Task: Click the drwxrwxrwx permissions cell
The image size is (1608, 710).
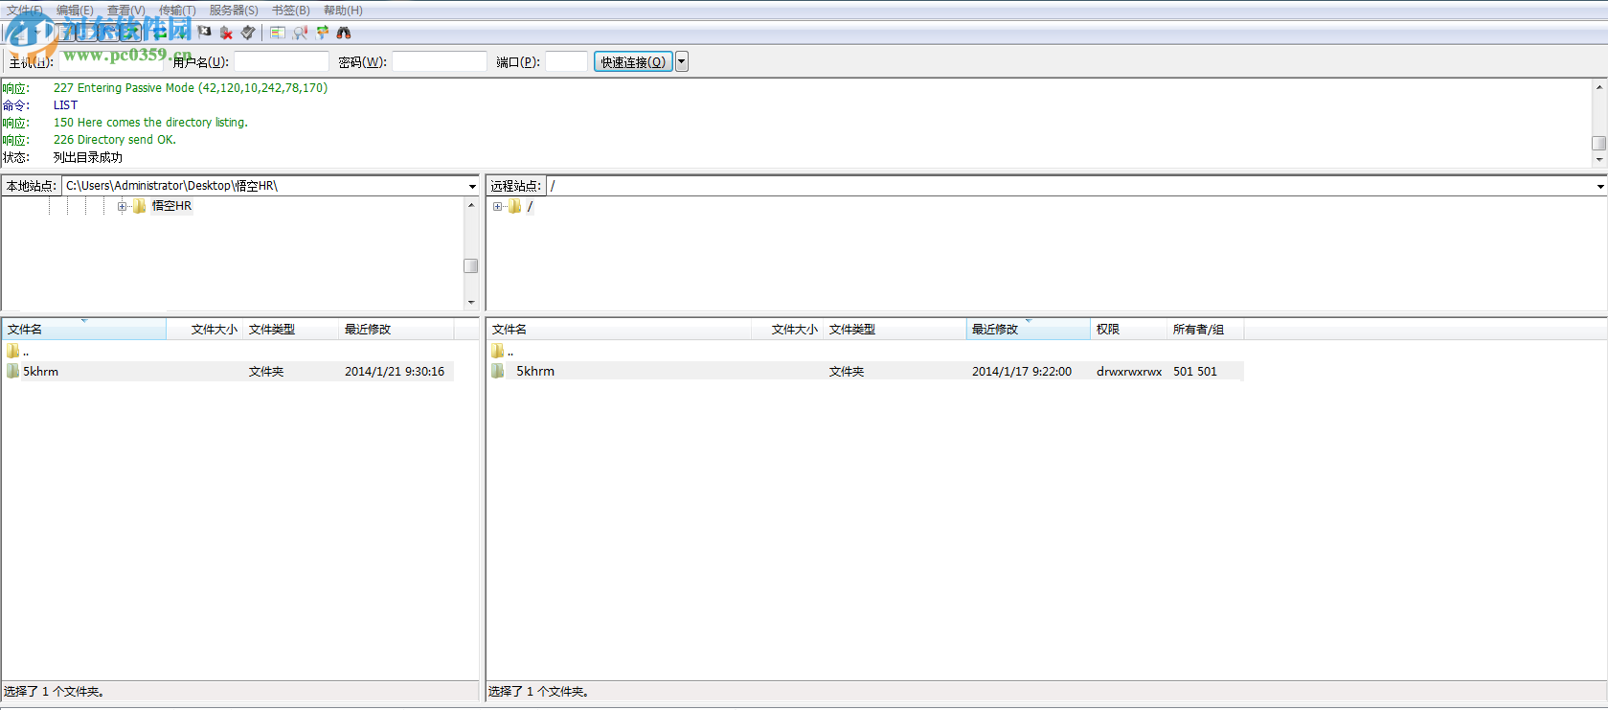Action: pyautogui.click(x=1129, y=372)
